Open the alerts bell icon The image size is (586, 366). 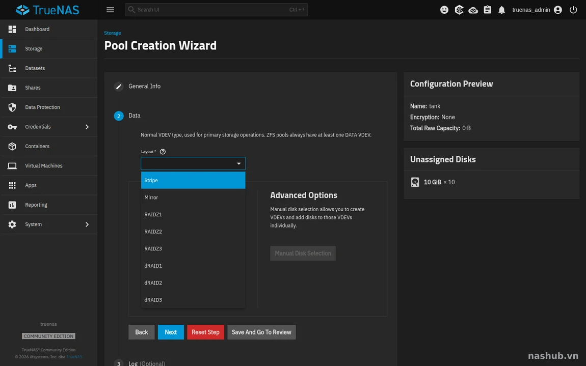501,10
